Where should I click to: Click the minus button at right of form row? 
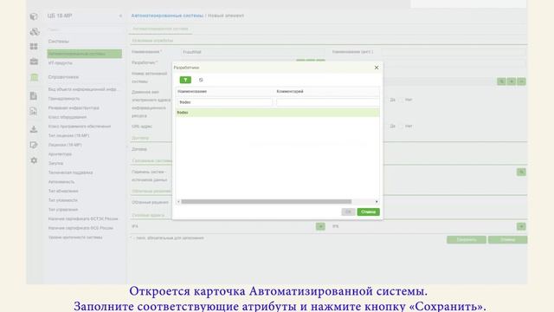coord(521,81)
